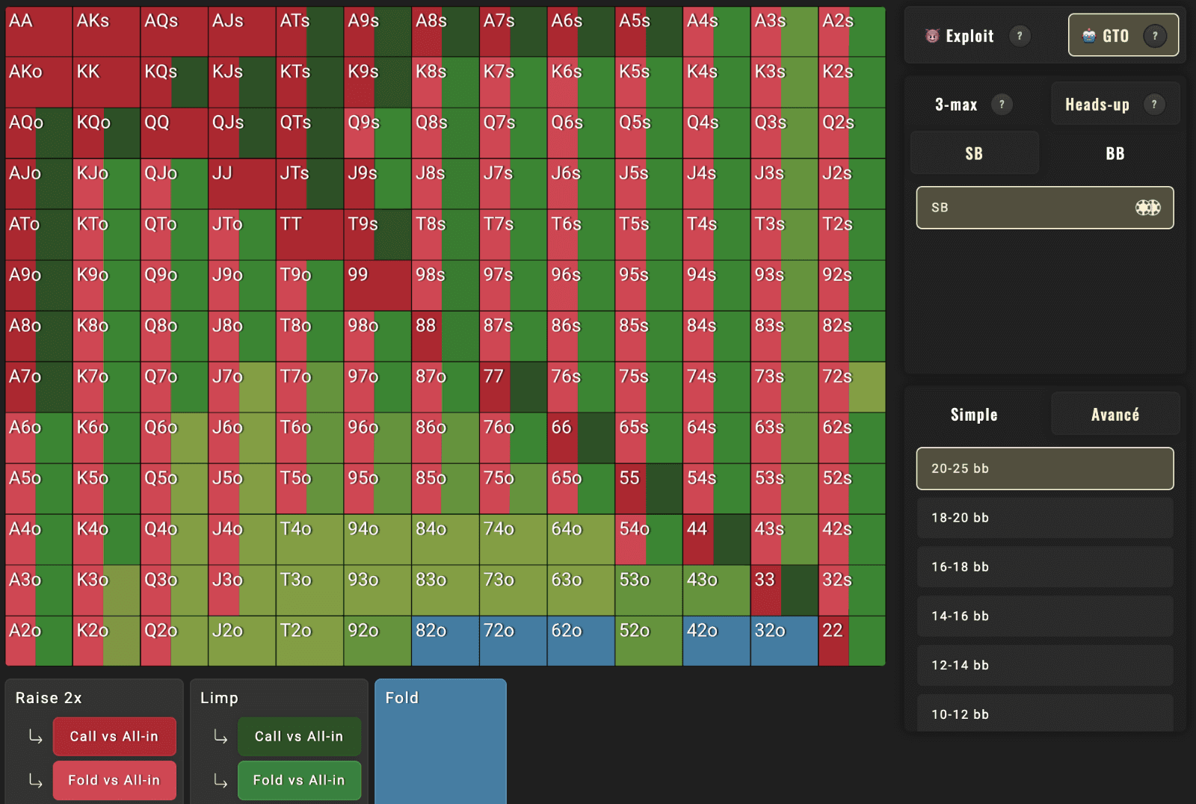Click the devil emoji Exploit icon

tap(934, 35)
